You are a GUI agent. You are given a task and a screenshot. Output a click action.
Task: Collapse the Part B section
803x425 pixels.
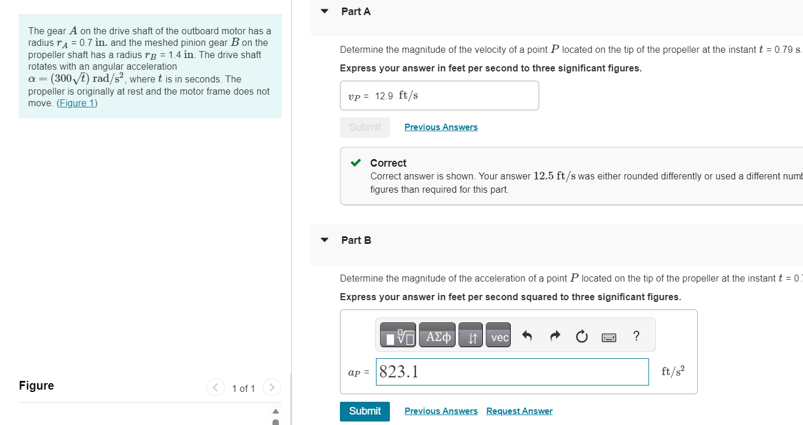tap(325, 240)
